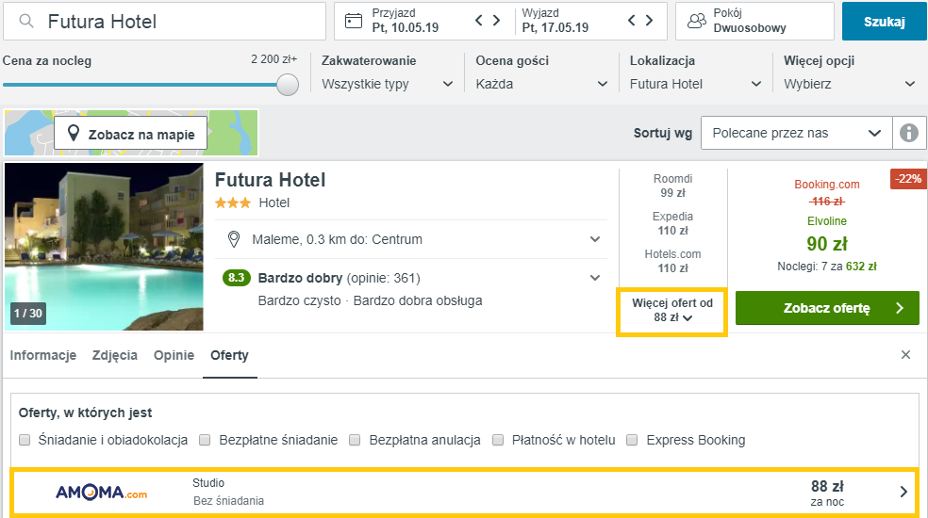Viewport: 928px width, 518px height.
Task: Expand Bardzo dobry reviews chevron
Action: [x=595, y=278]
